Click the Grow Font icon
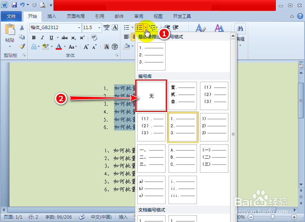This screenshot has height=222, width=305. pos(86,47)
